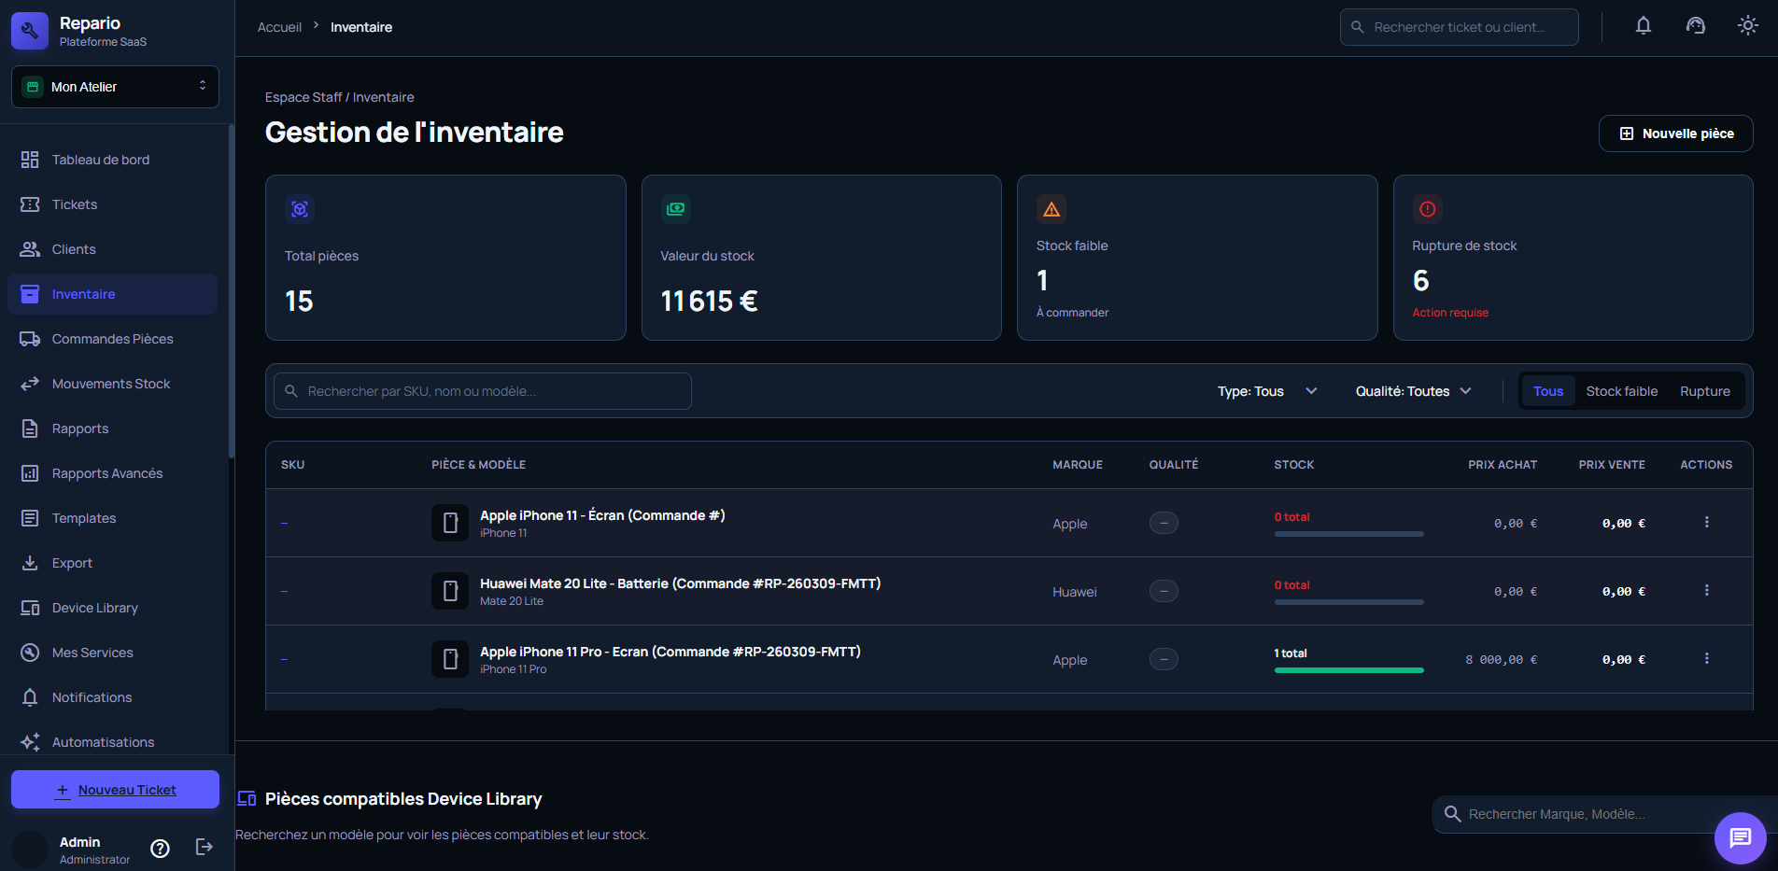Image resolution: width=1778 pixels, height=871 pixels.
Task: Select the Rupture filter
Action: pos(1704,391)
